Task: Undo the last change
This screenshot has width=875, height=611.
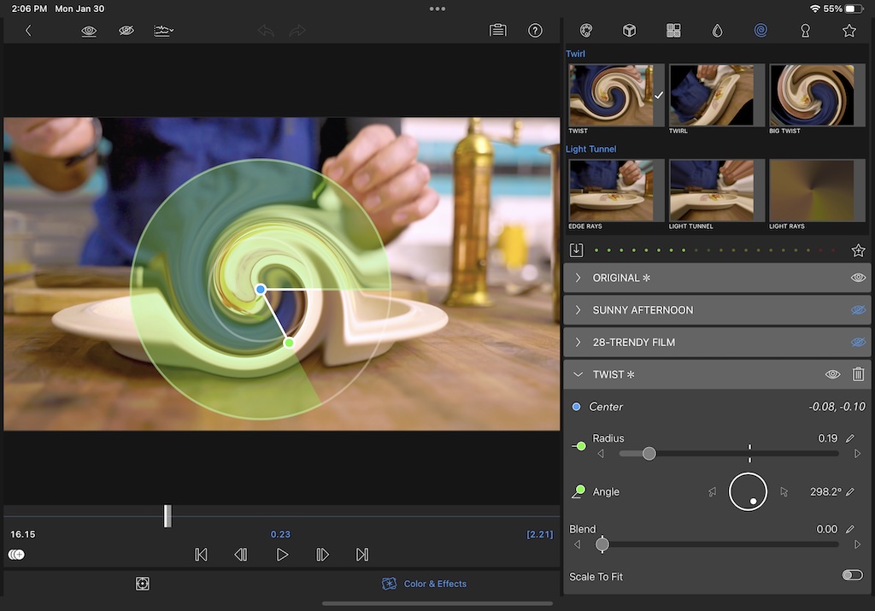Action: [x=267, y=31]
